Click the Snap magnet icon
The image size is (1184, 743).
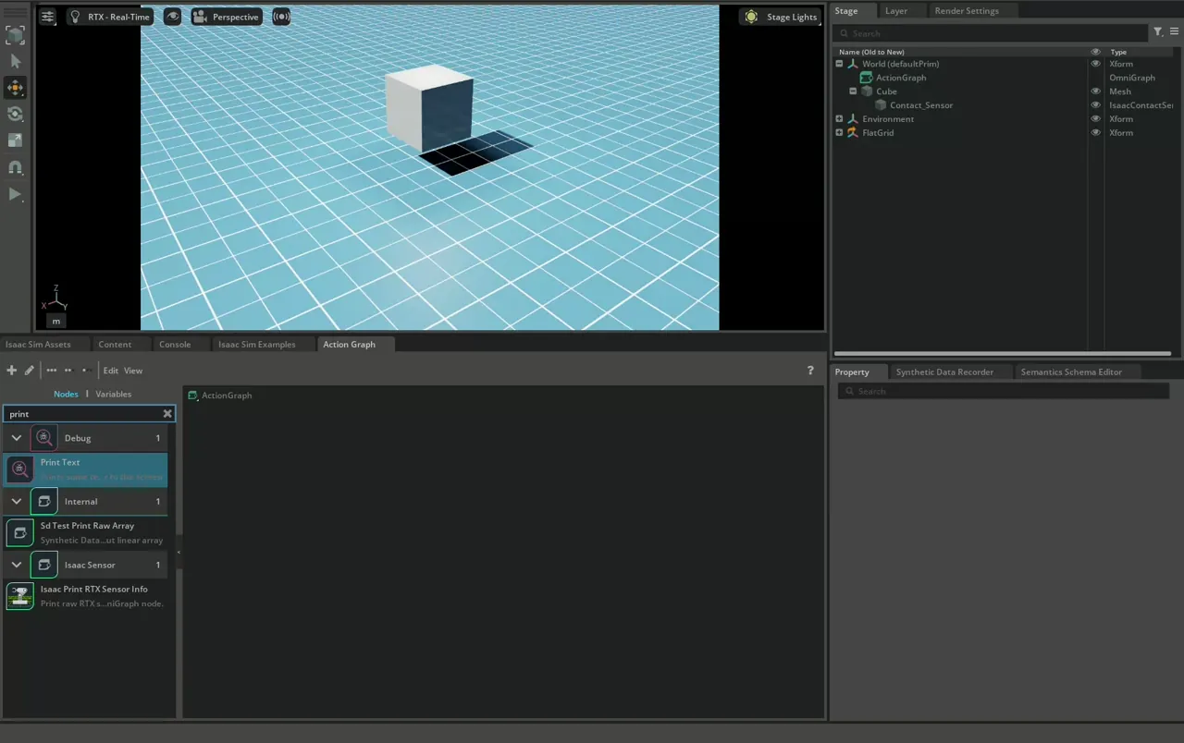tap(15, 167)
